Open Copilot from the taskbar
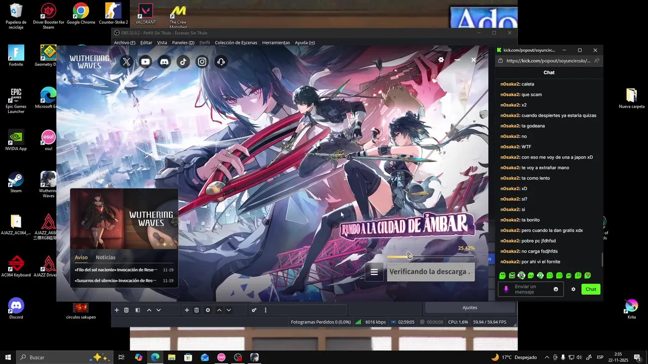Image resolution: width=648 pixels, height=364 pixels. point(138,357)
